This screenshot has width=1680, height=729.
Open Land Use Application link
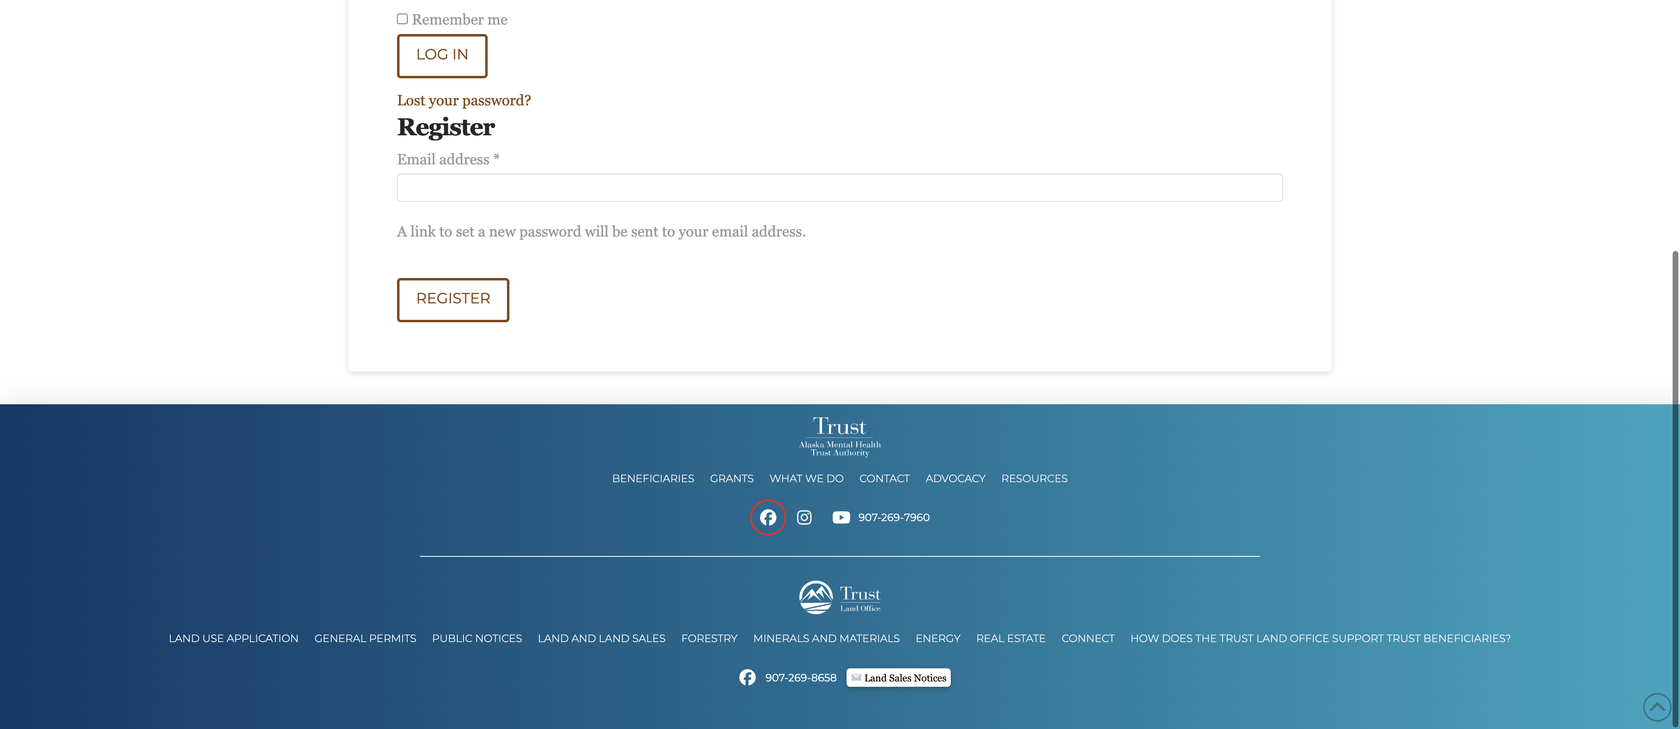[233, 638]
